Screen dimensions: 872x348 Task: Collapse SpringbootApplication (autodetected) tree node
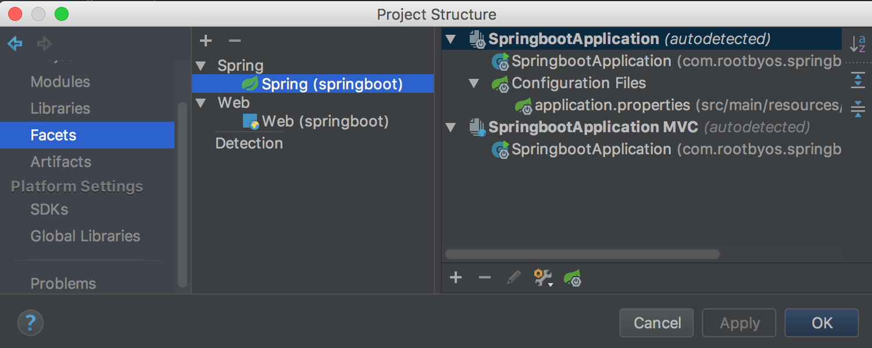[451, 39]
